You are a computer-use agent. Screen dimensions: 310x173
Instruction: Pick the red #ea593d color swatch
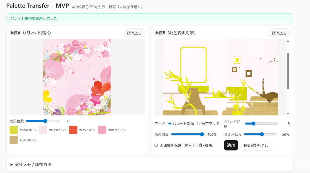[x=73, y=130]
